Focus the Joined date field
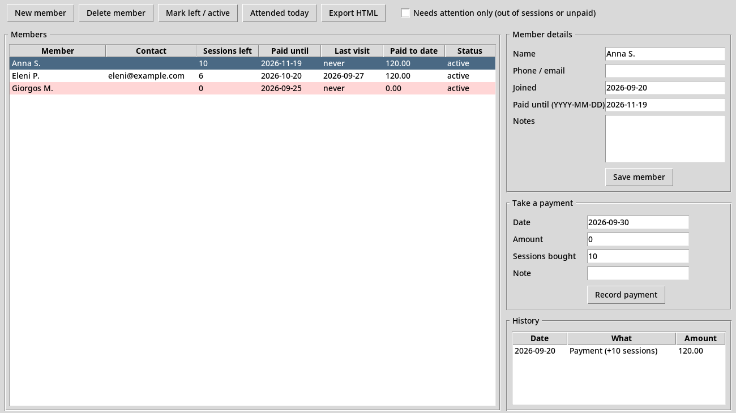Viewport: 736px width, 413px height. click(665, 88)
